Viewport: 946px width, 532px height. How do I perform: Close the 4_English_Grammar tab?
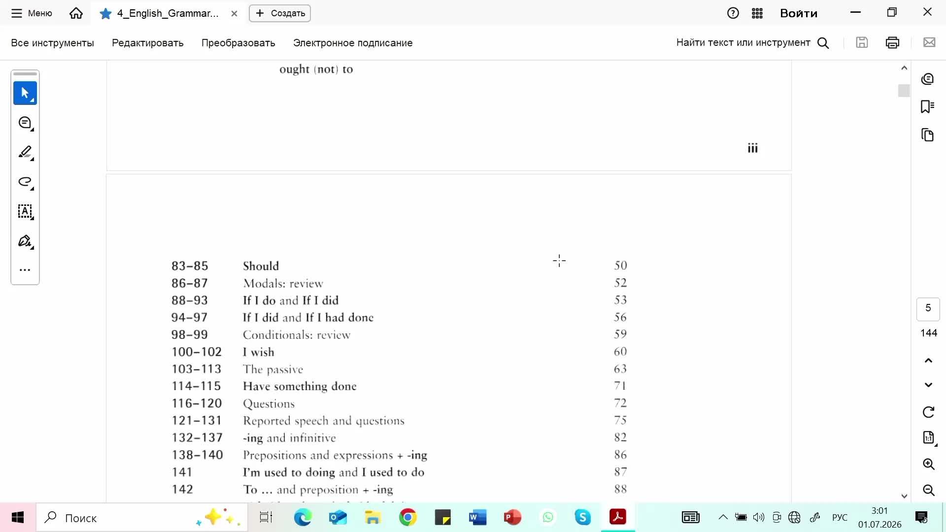pyautogui.click(x=234, y=14)
